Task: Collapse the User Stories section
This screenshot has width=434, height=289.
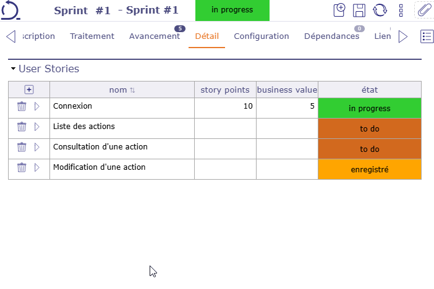Action: pos(12,69)
